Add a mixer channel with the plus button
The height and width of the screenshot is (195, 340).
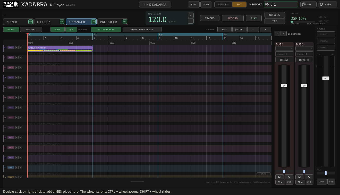pos(284,34)
